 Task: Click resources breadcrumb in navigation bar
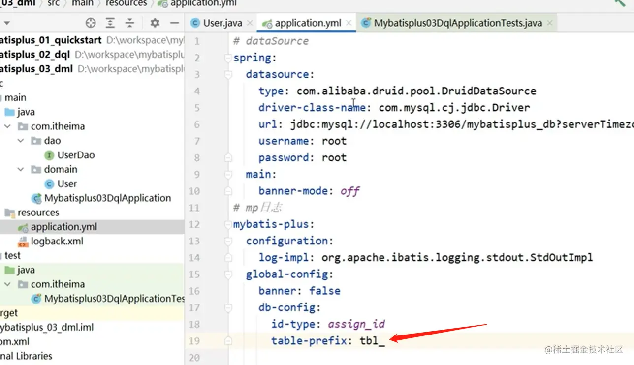[x=126, y=3]
